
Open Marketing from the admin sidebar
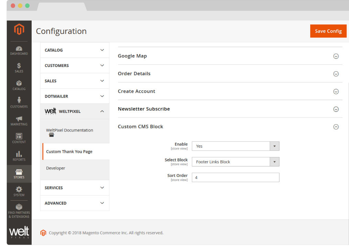pos(19,121)
